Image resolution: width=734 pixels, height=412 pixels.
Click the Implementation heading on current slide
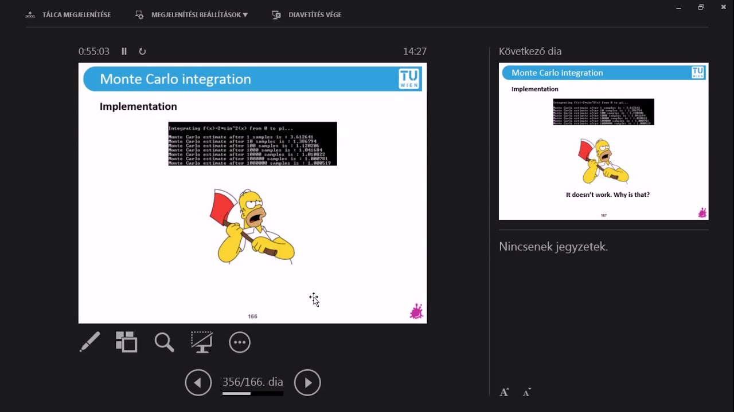[138, 106]
